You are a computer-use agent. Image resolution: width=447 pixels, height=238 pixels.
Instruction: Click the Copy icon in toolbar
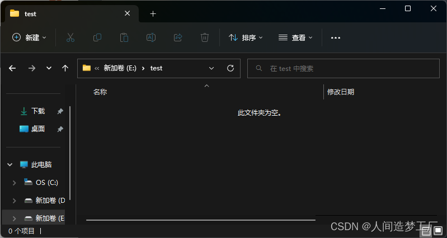(x=97, y=37)
